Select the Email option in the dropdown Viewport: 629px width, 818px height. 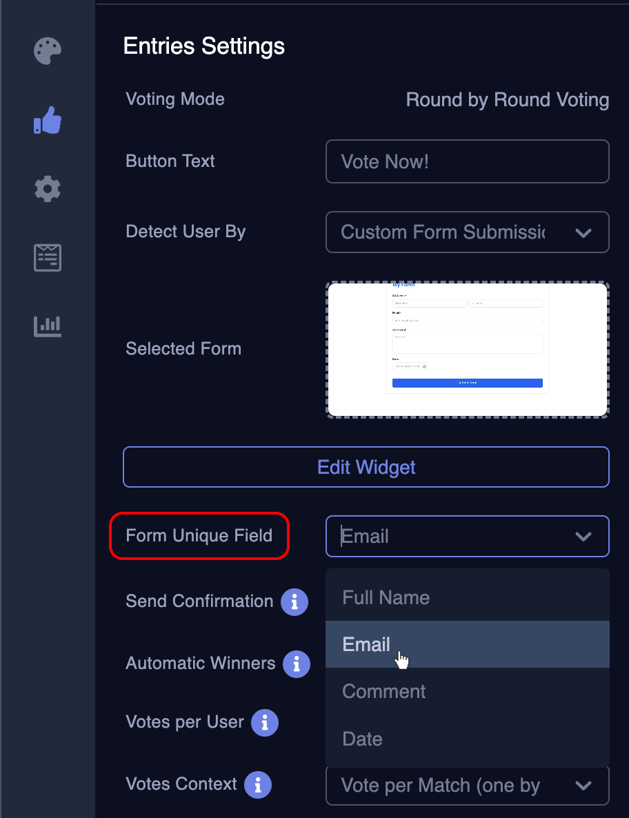pos(366,644)
